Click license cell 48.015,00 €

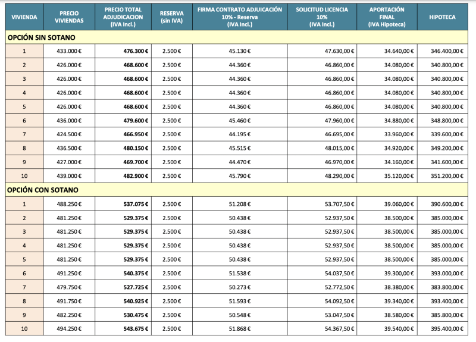tap(322, 148)
